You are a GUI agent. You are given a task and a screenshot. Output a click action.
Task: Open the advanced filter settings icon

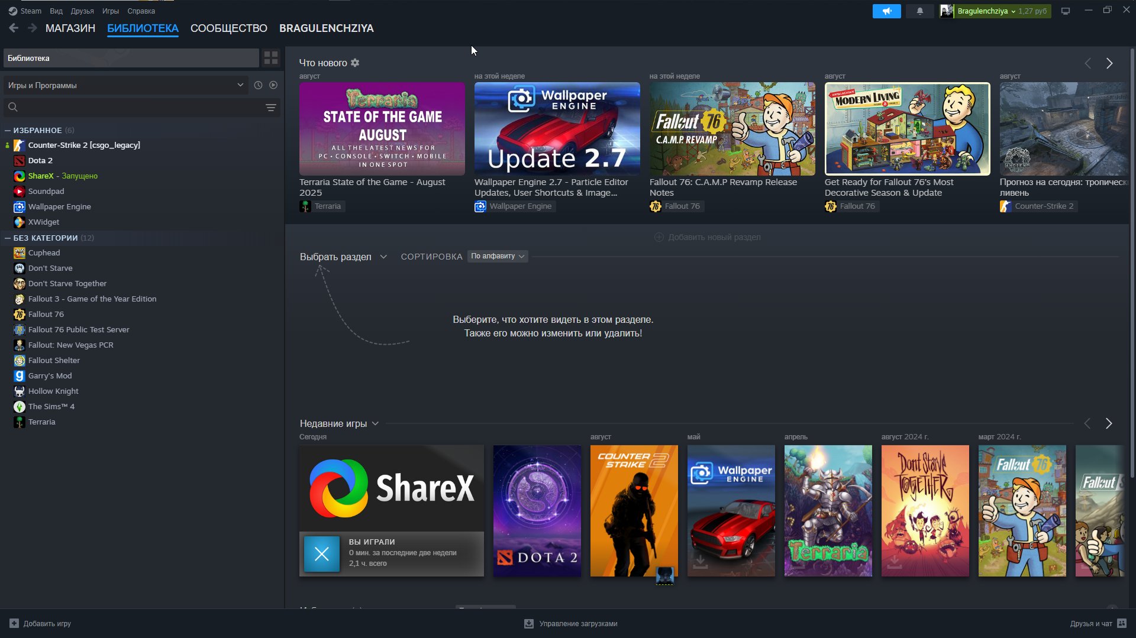point(271,108)
